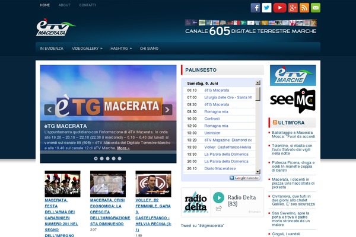Open 'Volley, B2 femminile' article link
The width and height of the screenshot is (356, 237).
[153, 214]
